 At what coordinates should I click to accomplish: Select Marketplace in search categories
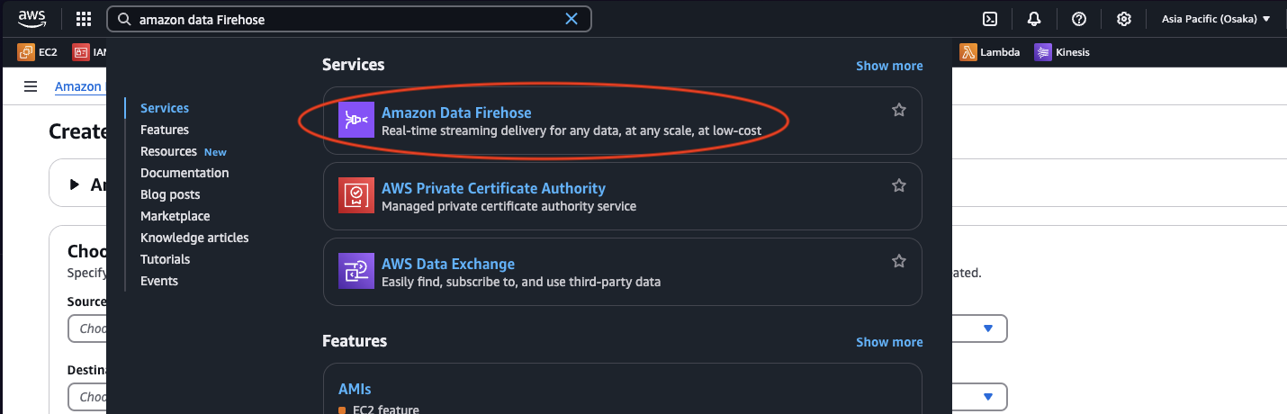click(175, 216)
